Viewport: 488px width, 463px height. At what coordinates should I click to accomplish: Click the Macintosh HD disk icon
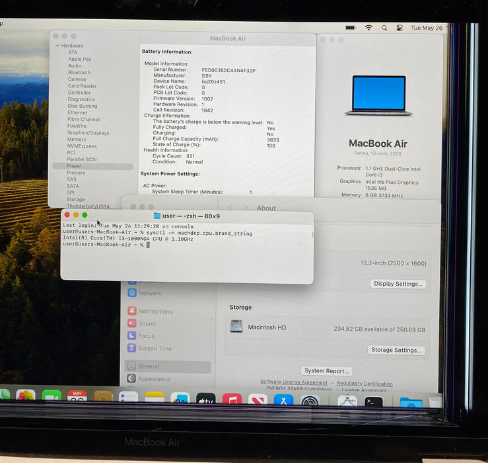coord(236,327)
